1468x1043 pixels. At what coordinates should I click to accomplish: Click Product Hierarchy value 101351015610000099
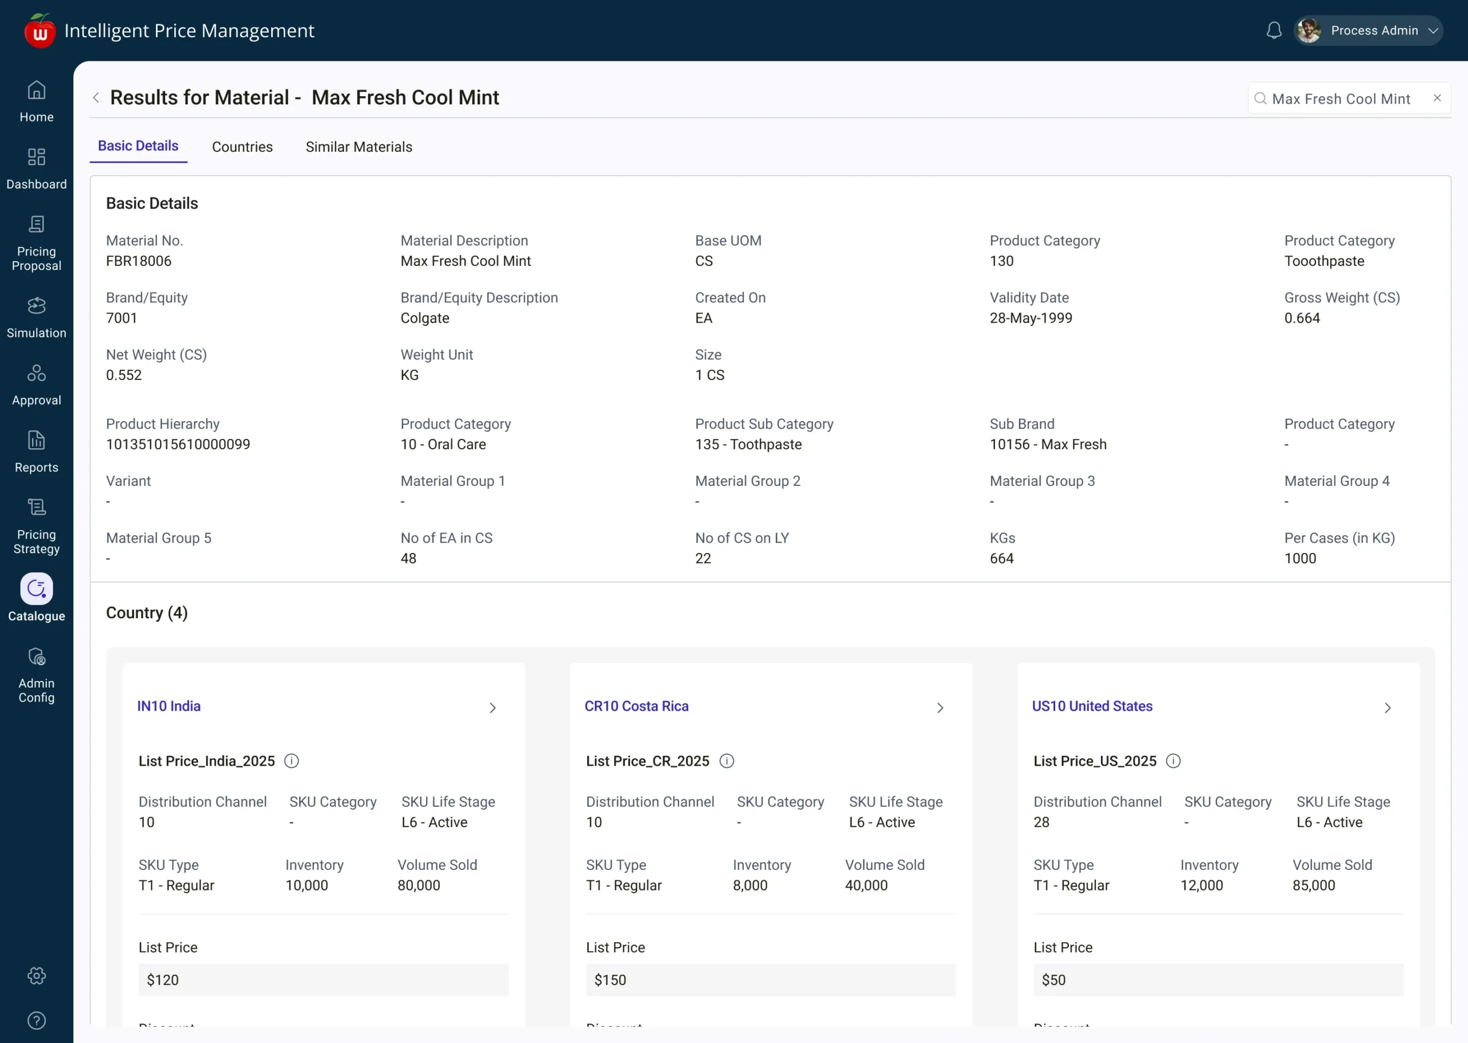(x=178, y=445)
